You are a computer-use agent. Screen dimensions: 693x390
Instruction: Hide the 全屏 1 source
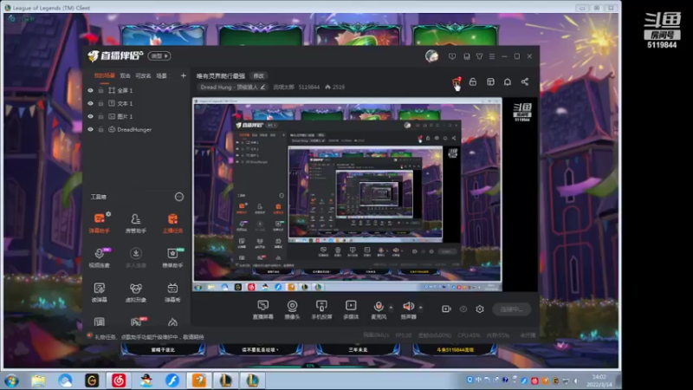[x=91, y=90]
